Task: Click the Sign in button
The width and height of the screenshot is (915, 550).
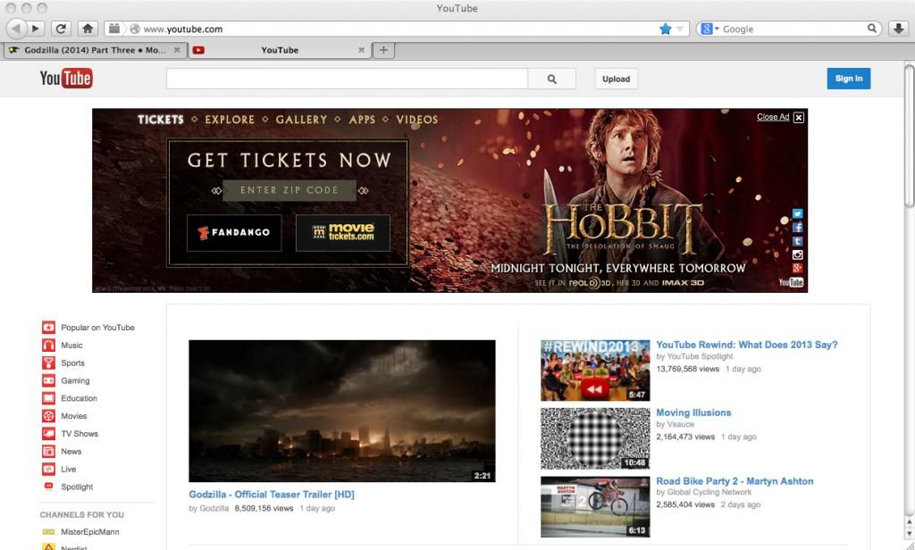Action: pyautogui.click(x=848, y=79)
